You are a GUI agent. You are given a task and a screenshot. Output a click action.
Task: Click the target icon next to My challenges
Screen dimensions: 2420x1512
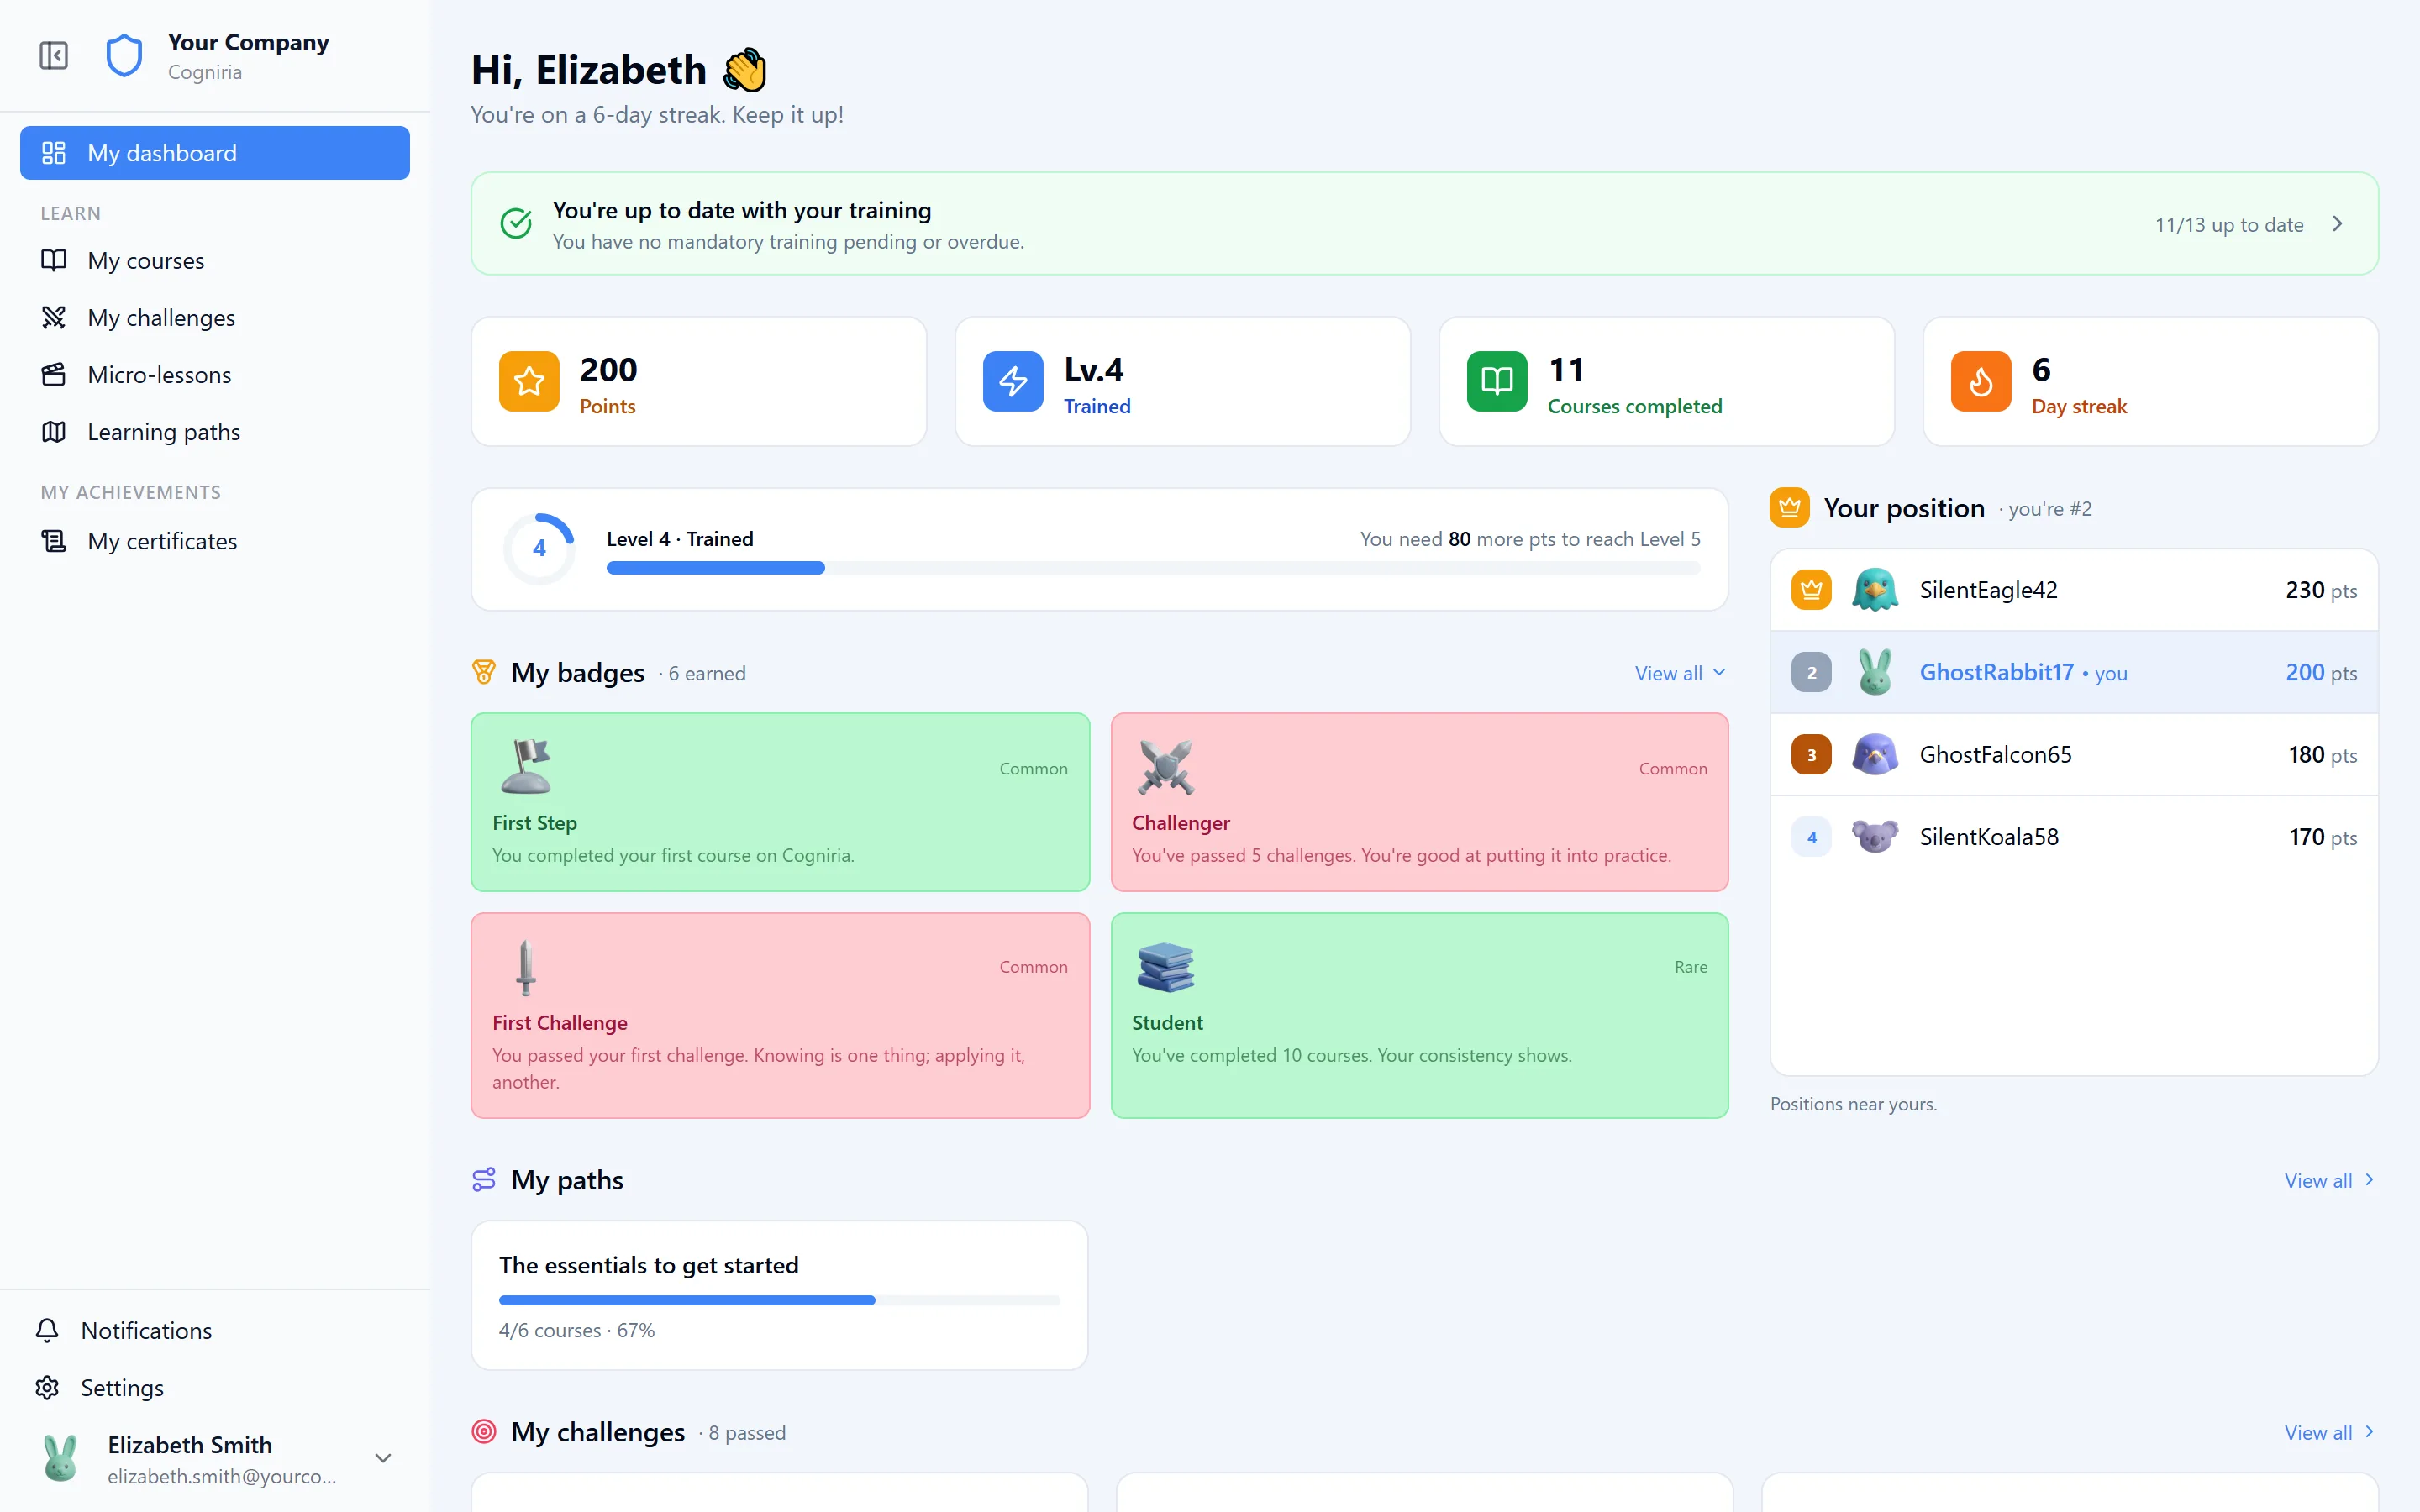484,1432
